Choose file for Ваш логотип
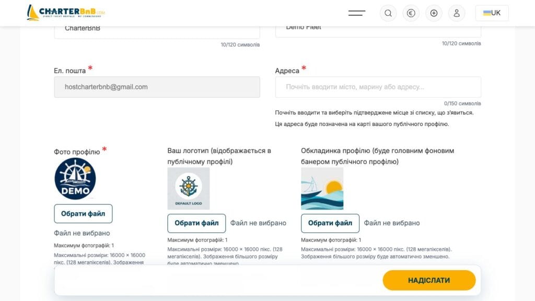This screenshot has height=301, width=535. coord(196,223)
